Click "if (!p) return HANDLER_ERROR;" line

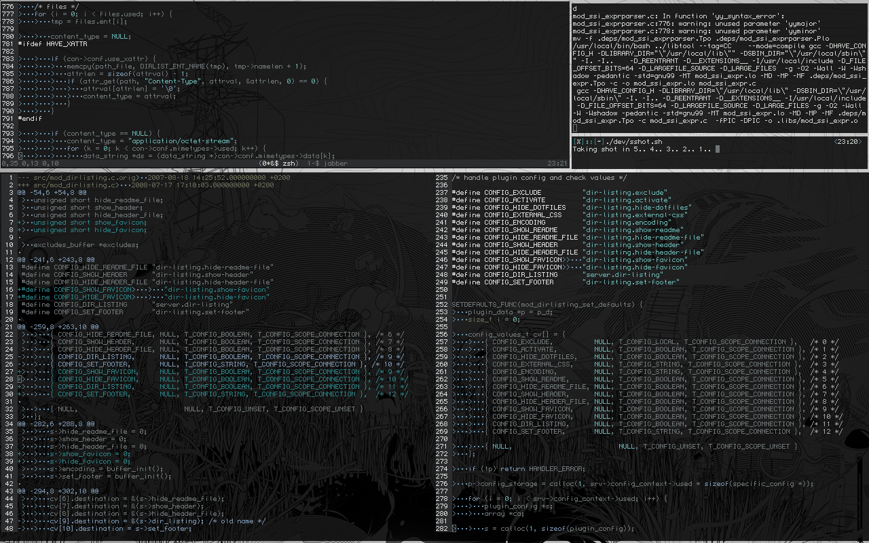pos(528,469)
